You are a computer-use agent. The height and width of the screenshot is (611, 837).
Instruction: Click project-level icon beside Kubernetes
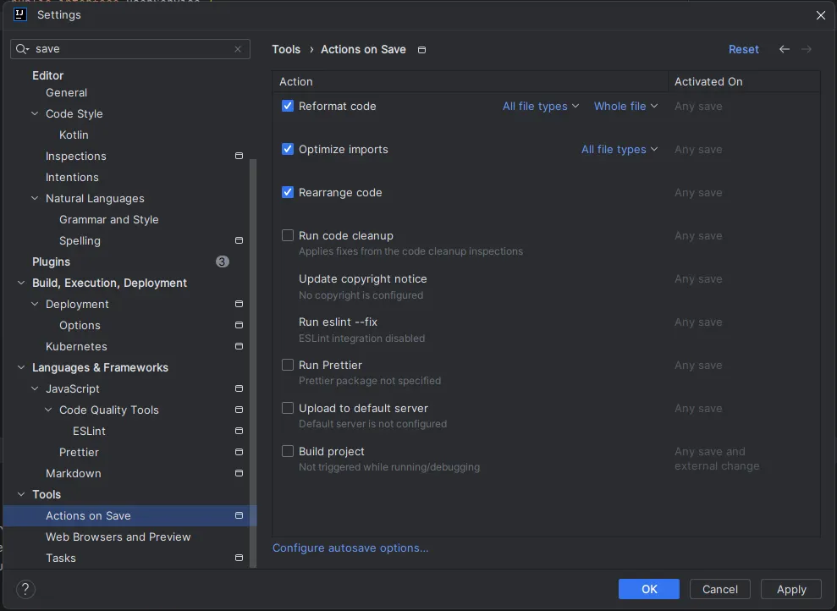pyautogui.click(x=239, y=346)
